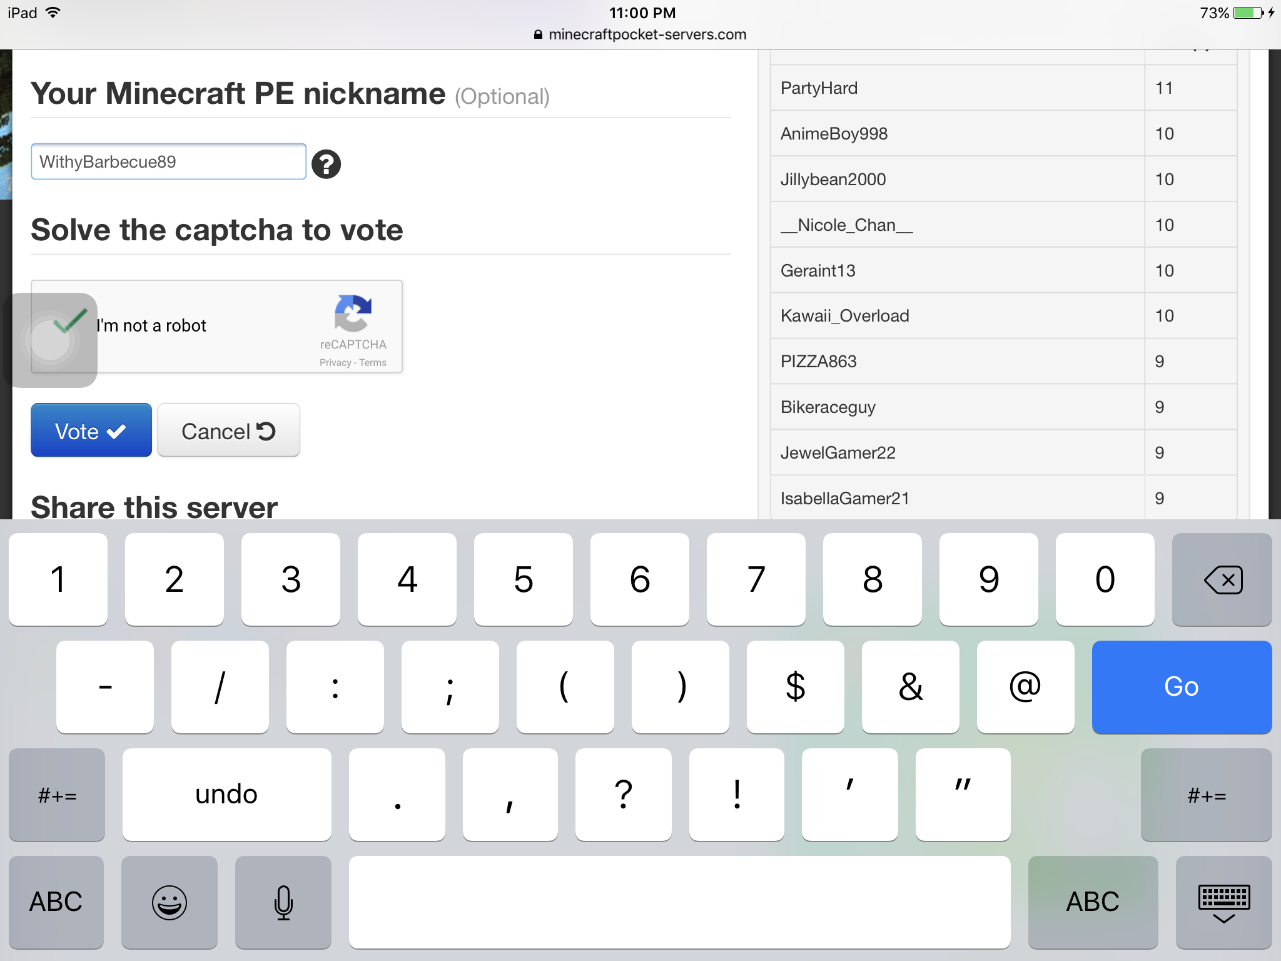The width and height of the screenshot is (1281, 961).
Task: Tap the close parenthesis key
Action: [681, 687]
